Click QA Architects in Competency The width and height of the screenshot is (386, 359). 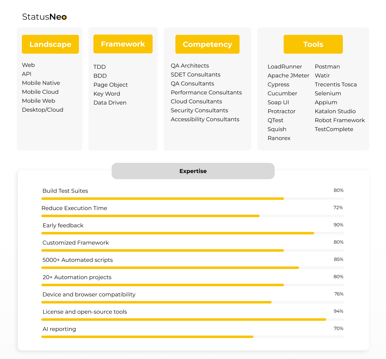190,65
